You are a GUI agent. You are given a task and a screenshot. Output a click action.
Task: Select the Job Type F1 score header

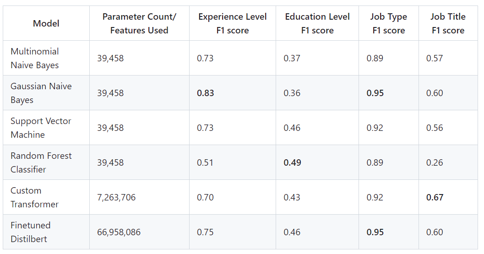coord(389,23)
